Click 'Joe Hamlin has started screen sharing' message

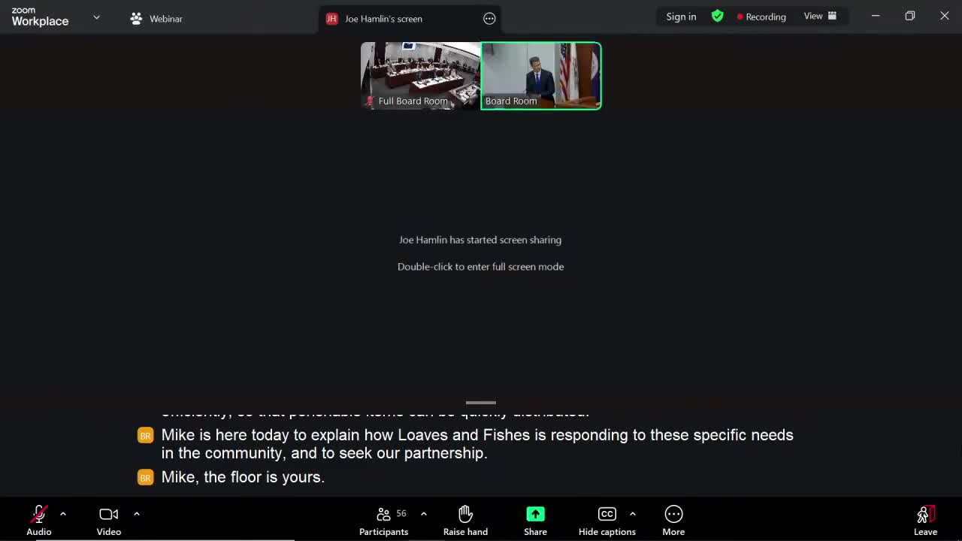tap(480, 240)
